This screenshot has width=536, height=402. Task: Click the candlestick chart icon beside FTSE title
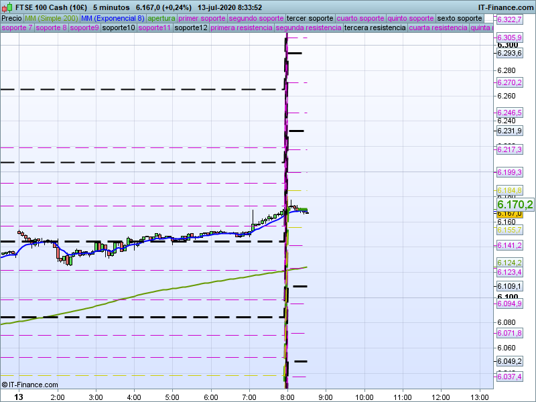pos(7,7)
